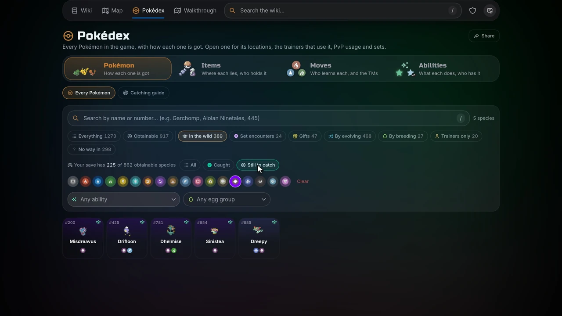The image size is (562, 316).
Task: Select the Gifts 47 filter
Action: (x=305, y=136)
